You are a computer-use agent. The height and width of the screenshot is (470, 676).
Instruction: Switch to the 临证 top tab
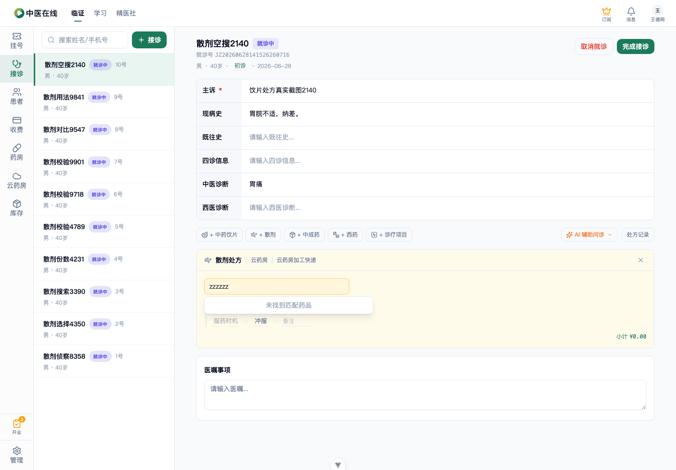(x=78, y=13)
